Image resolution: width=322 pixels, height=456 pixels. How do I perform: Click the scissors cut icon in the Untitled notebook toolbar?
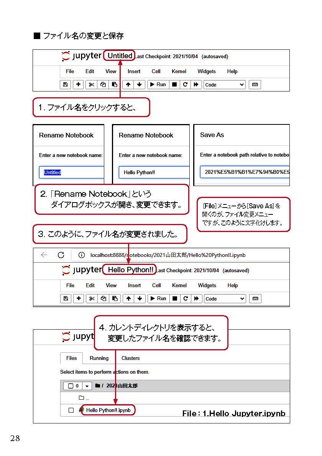coord(91,85)
